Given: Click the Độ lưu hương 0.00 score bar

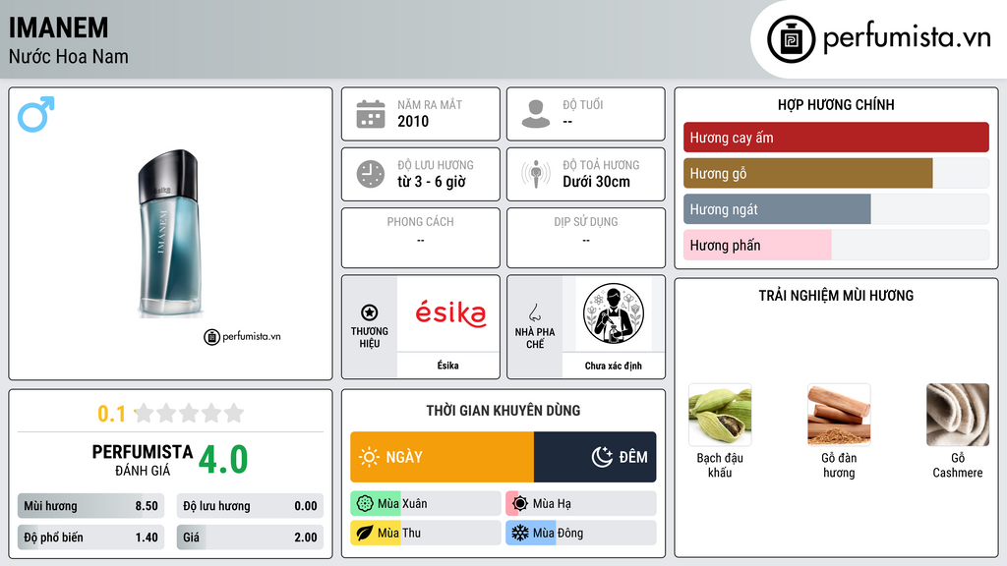Looking at the screenshot, I should [x=250, y=506].
